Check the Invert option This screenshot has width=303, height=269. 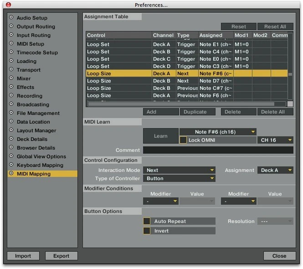pyautogui.click(x=147, y=231)
